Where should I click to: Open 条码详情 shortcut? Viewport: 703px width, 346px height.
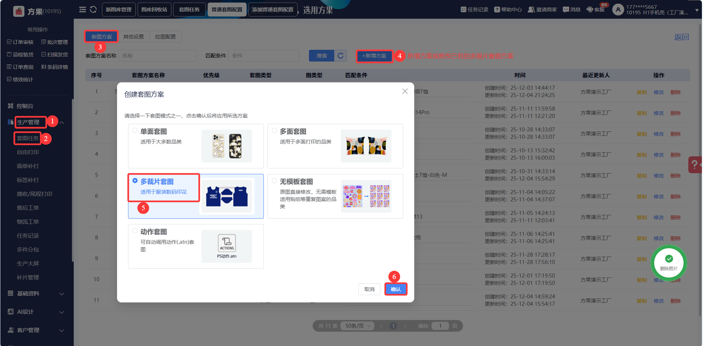coord(55,67)
